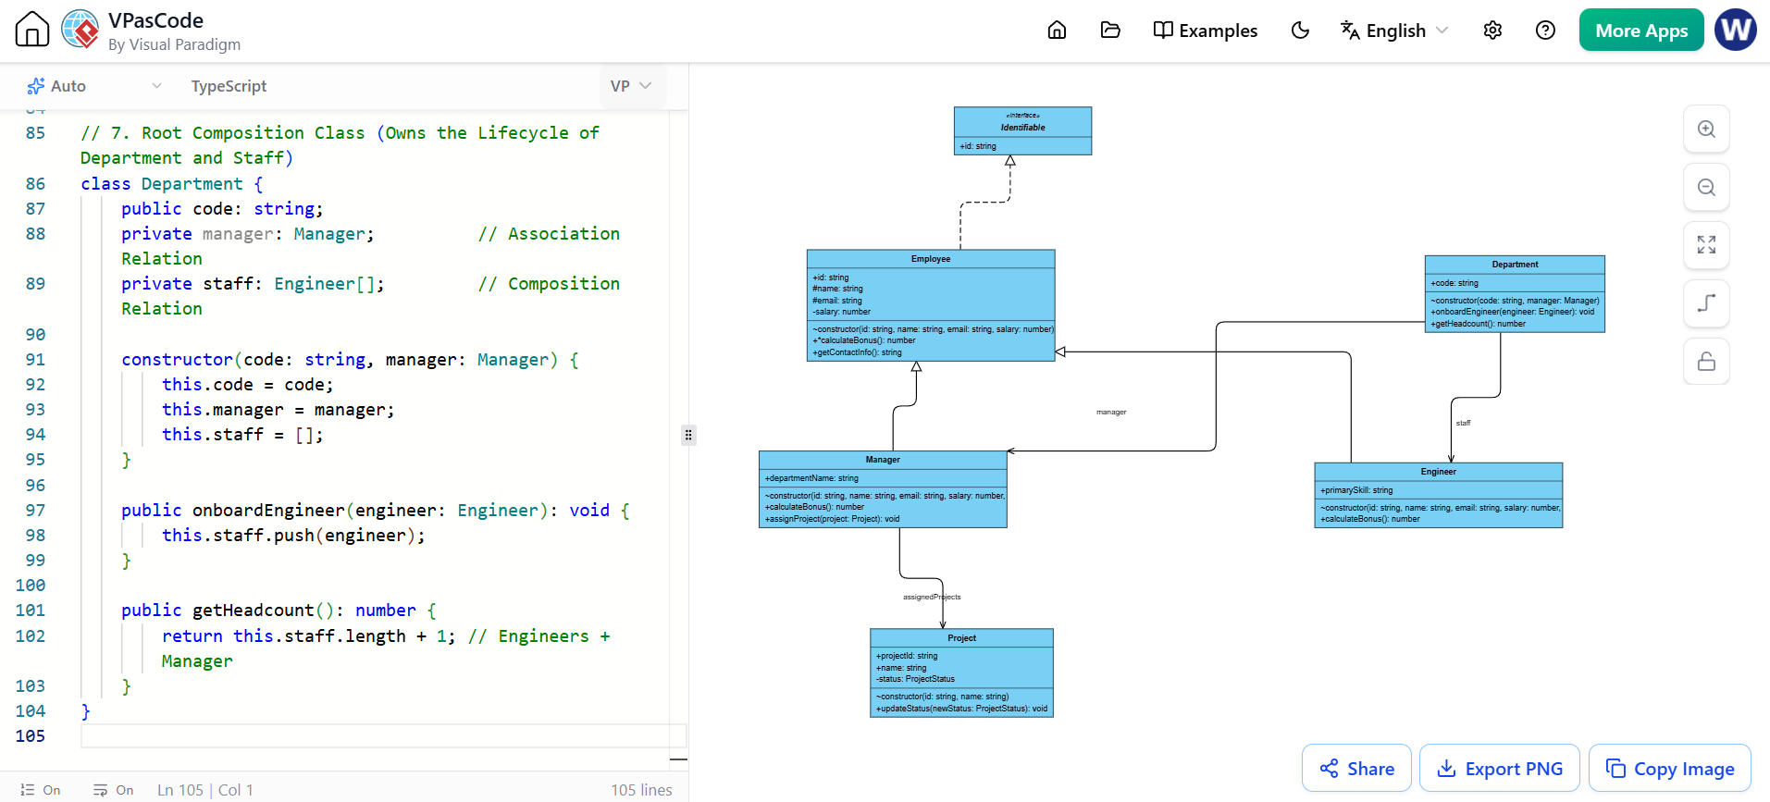Open settings with the gear icon
Viewport: 1770px width, 802px height.
(1492, 31)
